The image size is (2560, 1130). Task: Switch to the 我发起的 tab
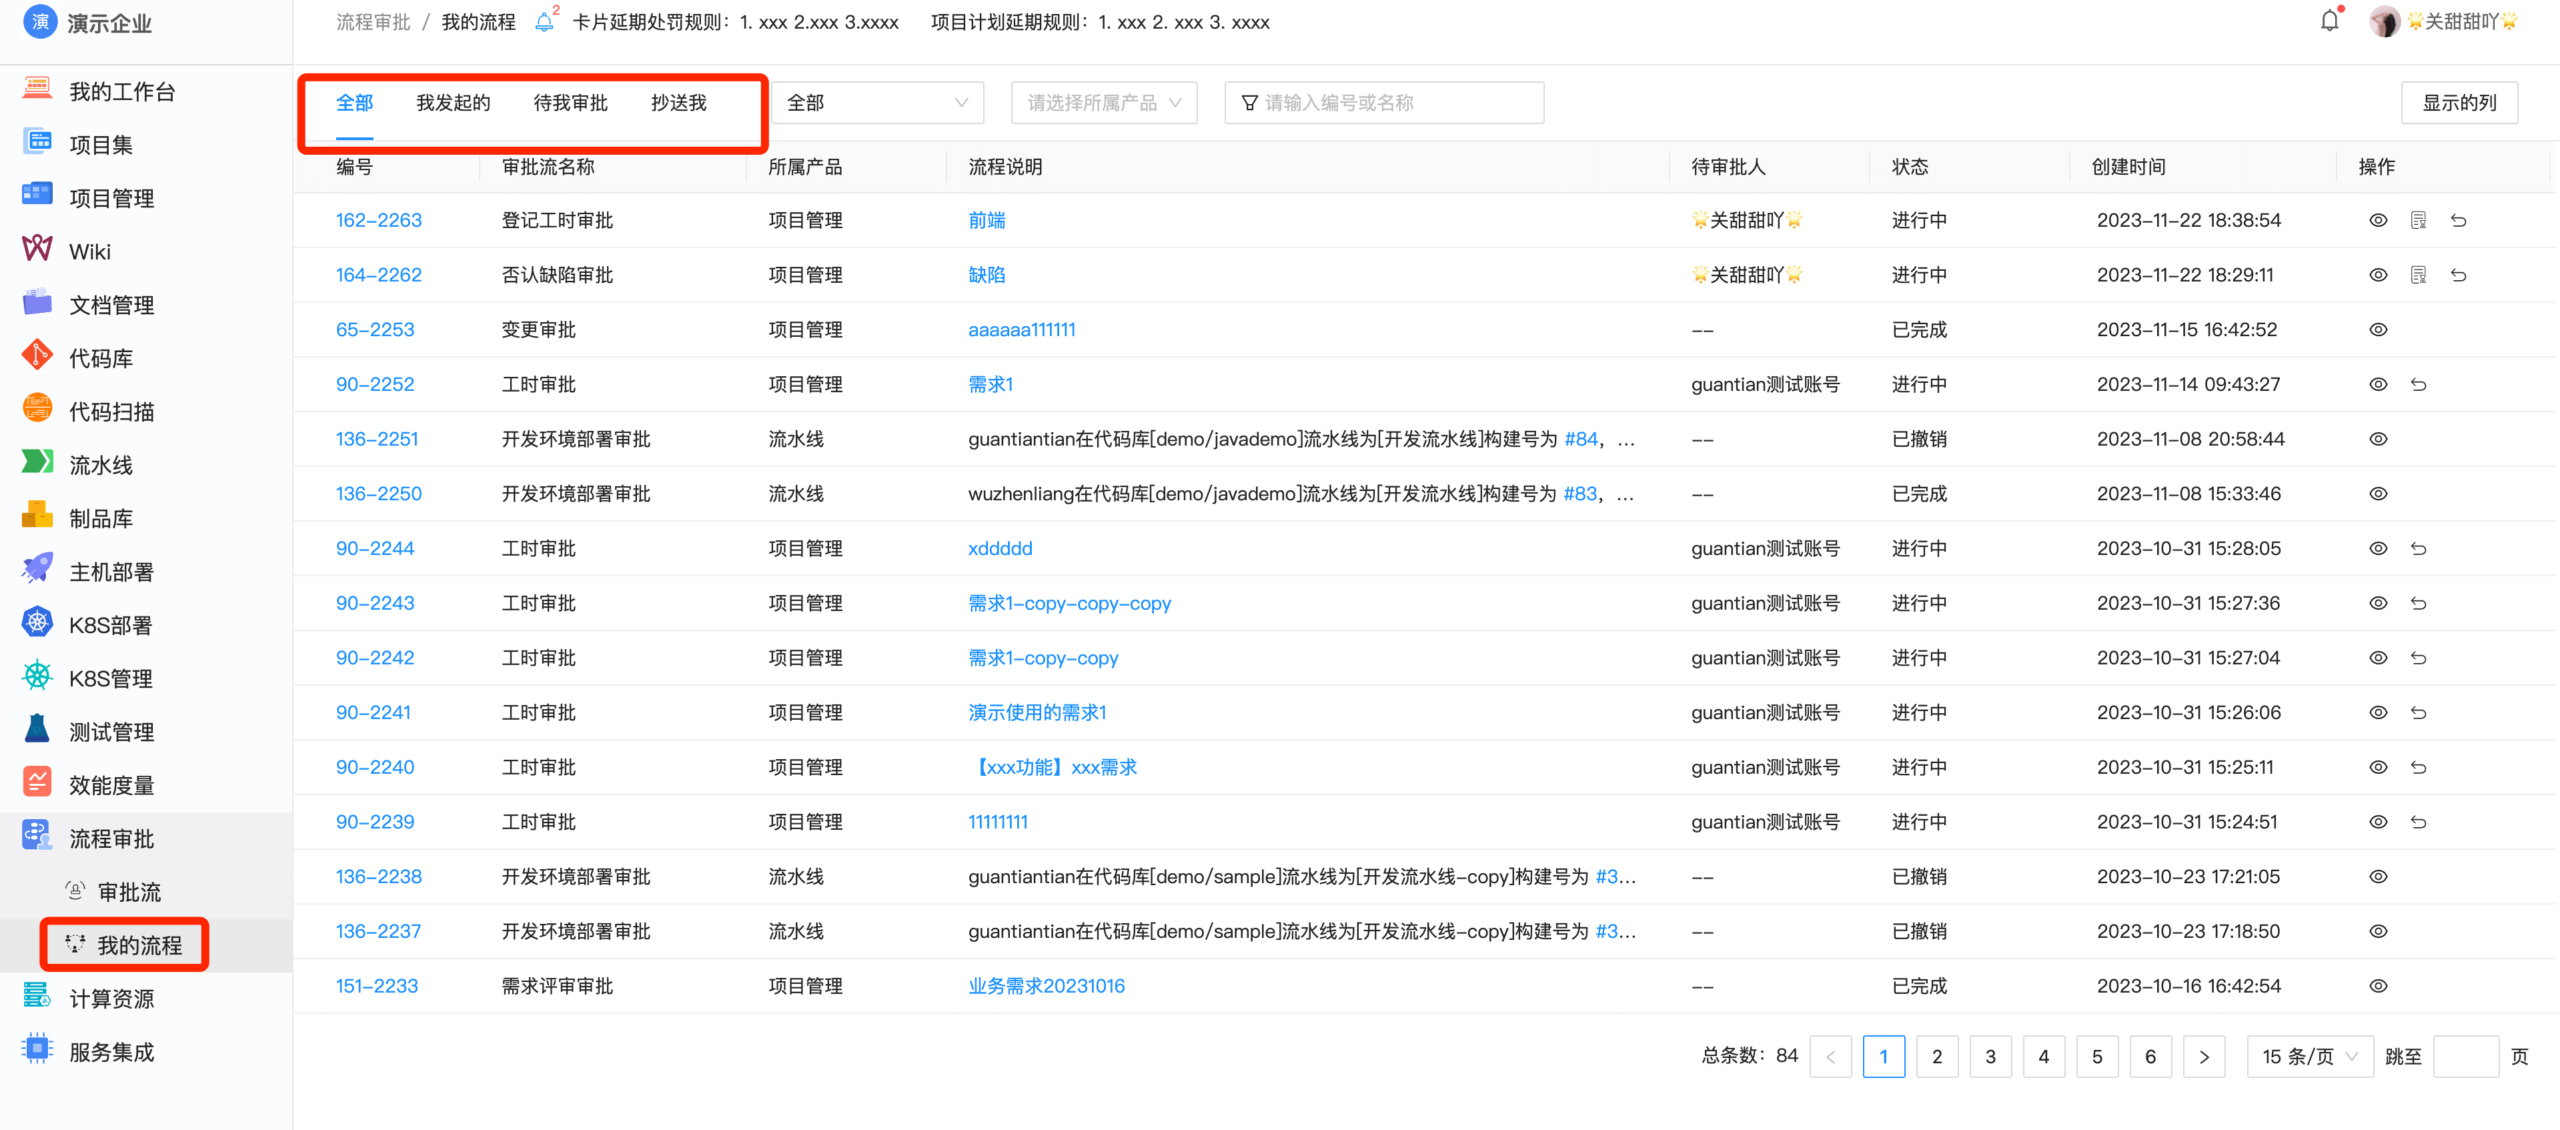pos(453,101)
